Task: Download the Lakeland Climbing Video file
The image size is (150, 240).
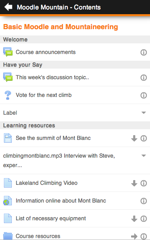Action: (x=134, y=183)
